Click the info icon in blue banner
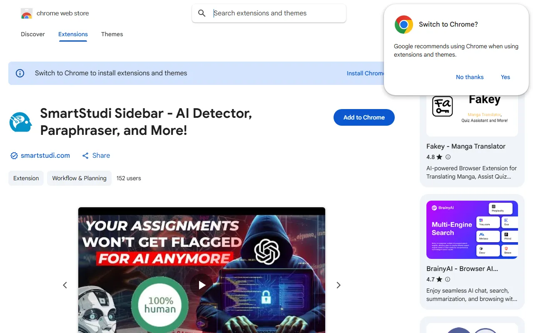Viewport: 533px width, 333px height. (20, 73)
